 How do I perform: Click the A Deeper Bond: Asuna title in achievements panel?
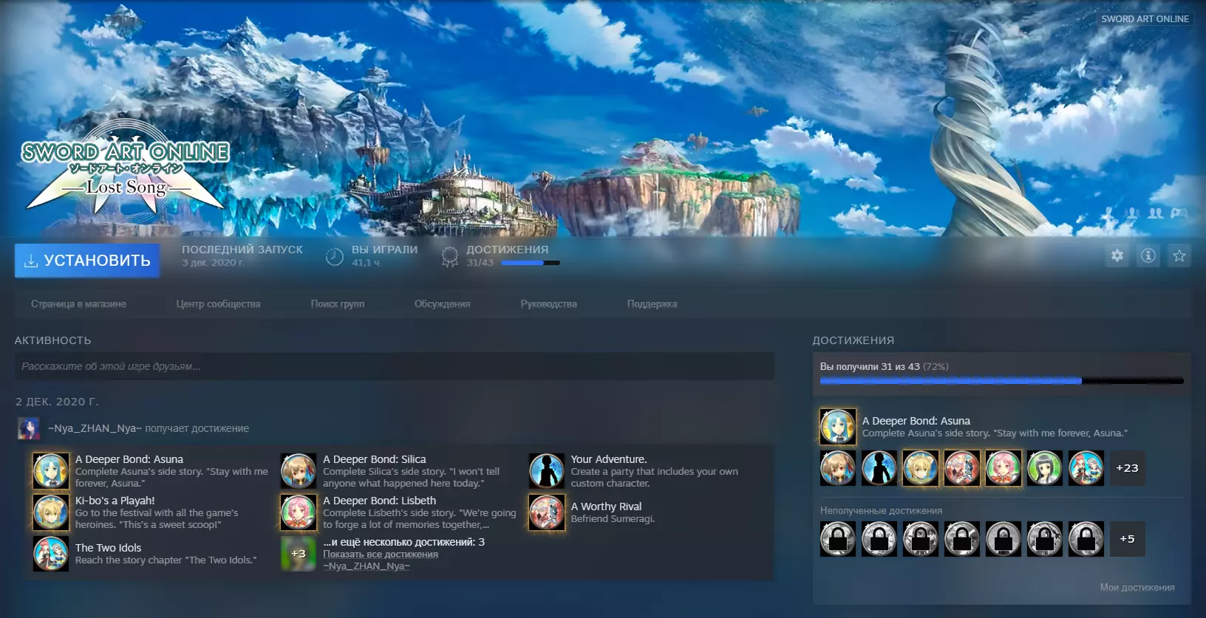pyautogui.click(x=916, y=421)
